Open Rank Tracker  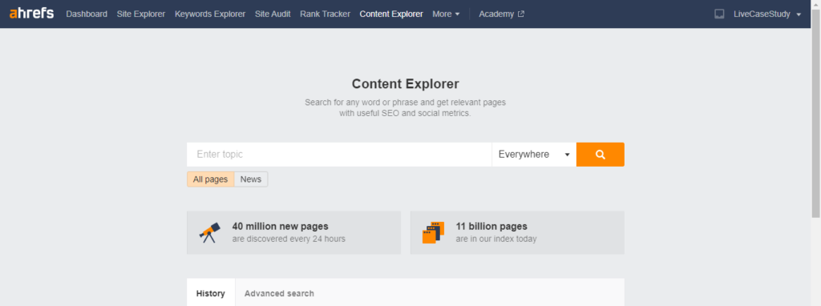click(326, 14)
